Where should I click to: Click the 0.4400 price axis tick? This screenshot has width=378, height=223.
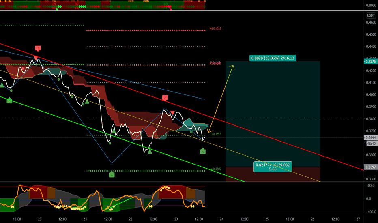[x=371, y=47]
